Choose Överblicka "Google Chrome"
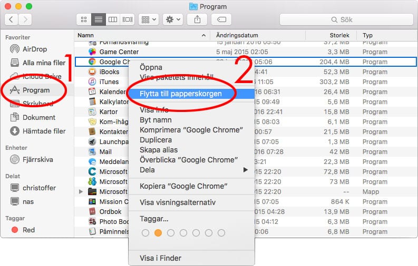418x266 pixels. pyautogui.click(x=191, y=160)
